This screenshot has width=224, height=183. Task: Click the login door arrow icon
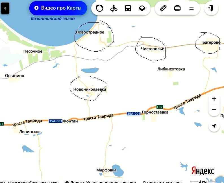(x=211, y=8)
